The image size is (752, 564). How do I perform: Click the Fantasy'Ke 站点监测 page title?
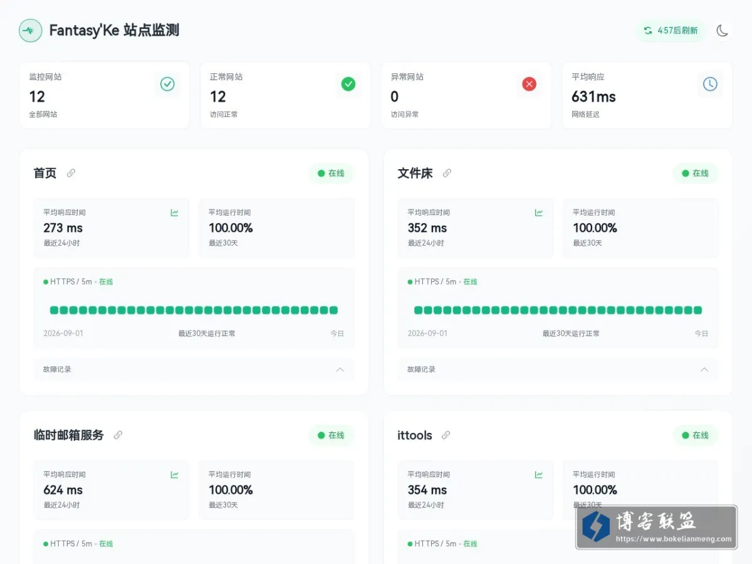coord(114,30)
